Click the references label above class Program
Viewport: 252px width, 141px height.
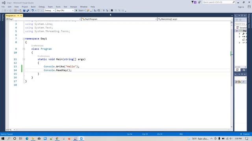[x=37, y=46]
